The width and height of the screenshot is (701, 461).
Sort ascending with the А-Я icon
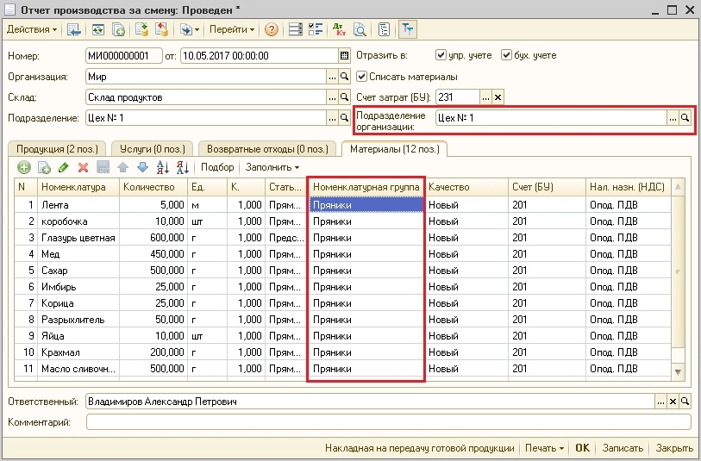click(x=163, y=167)
